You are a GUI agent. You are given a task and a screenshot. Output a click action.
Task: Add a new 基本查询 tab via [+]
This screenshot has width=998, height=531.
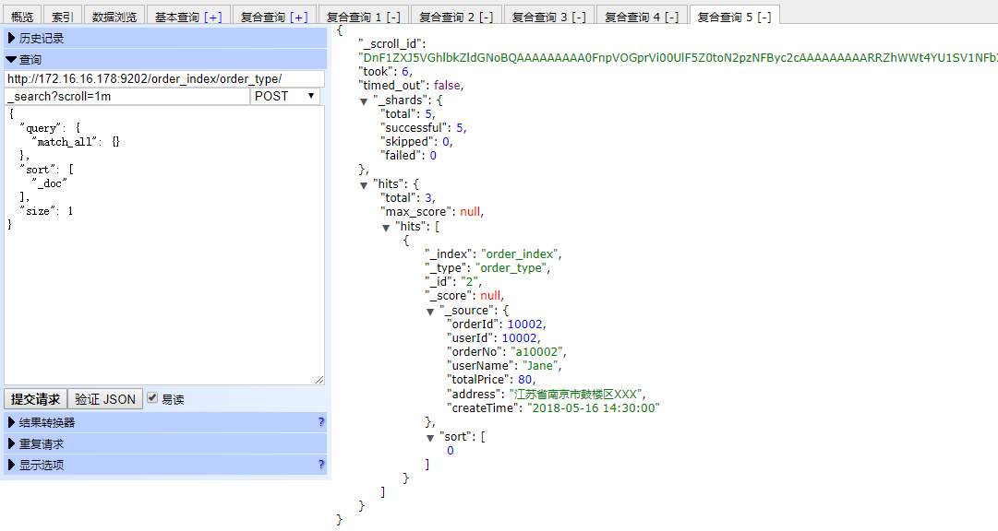pos(212,18)
